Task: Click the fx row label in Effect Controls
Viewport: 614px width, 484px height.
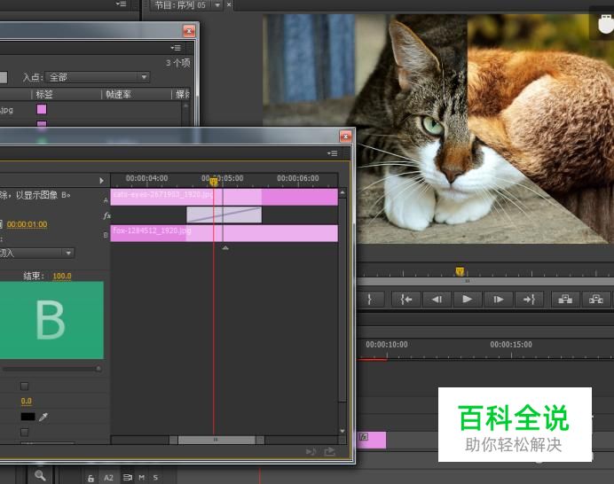Action: [x=106, y=215]
